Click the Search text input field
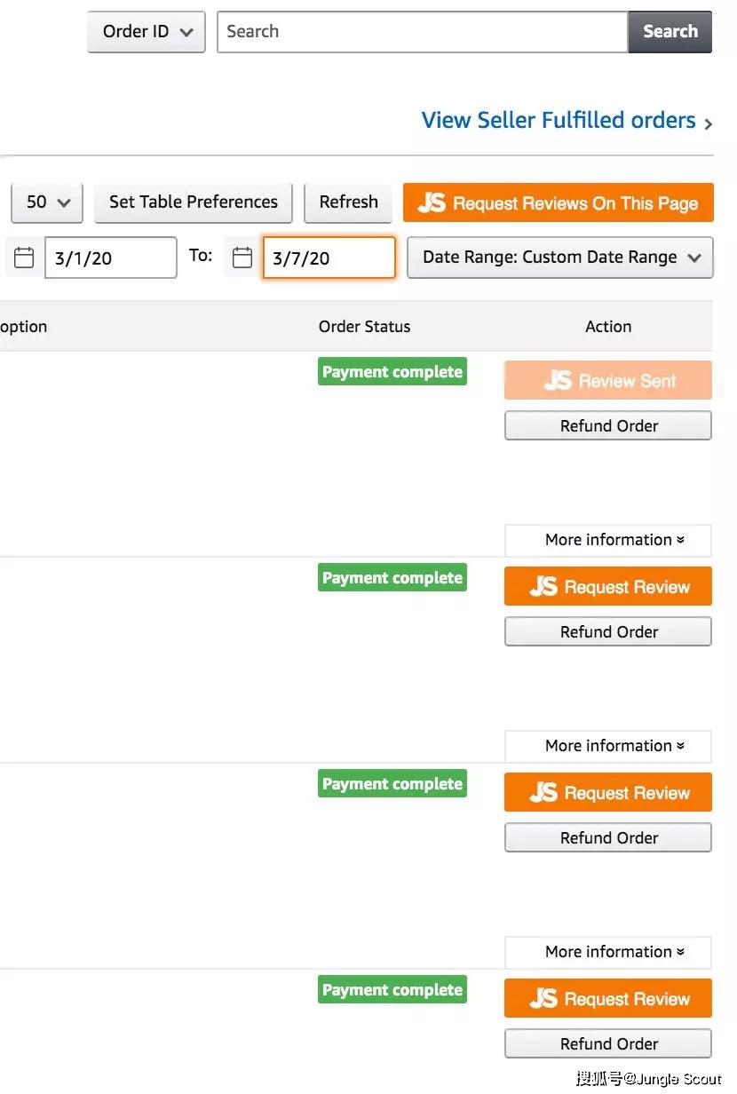Screen dimensions: 737x1094 click(x=423, y=32)
